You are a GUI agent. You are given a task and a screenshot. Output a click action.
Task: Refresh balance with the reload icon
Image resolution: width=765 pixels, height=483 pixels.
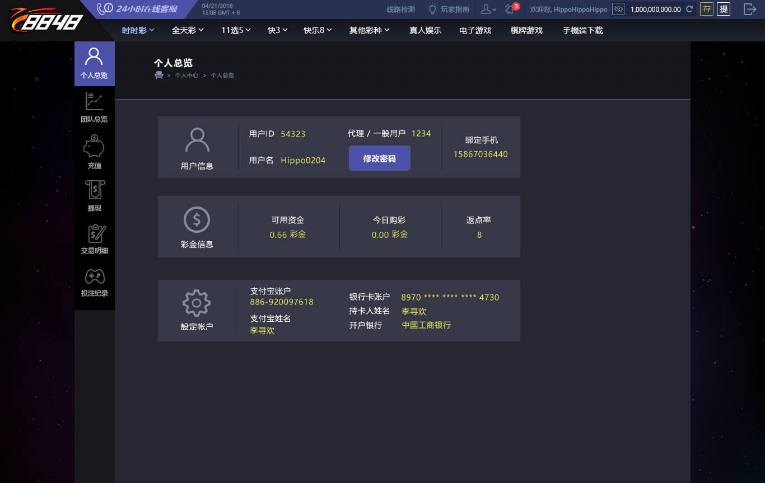point(689,9)
